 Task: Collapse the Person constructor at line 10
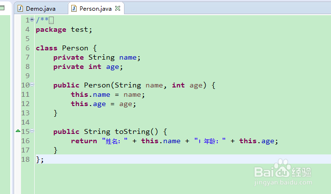click(32, 85)
